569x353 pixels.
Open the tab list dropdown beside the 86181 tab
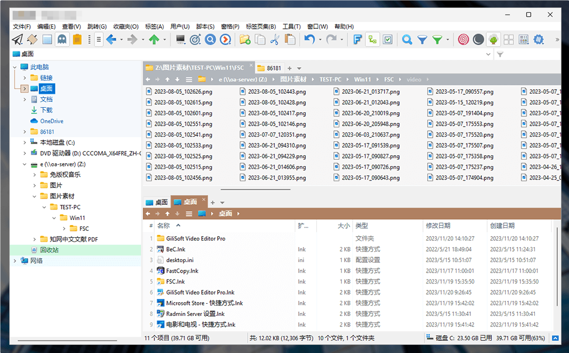[x=299, y=68]
